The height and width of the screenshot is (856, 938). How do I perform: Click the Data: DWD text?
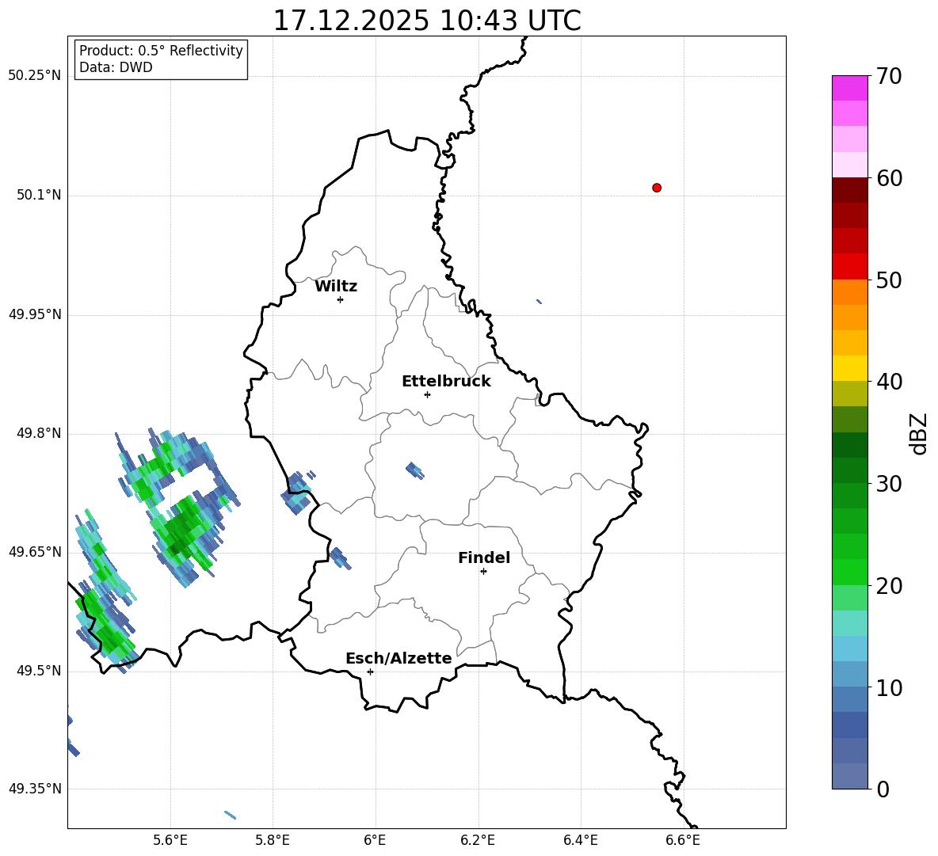tap(116, 67)
